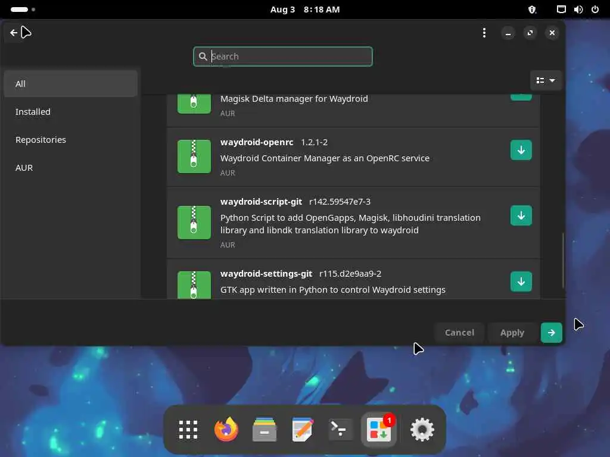Screen dimensions: 610x457
Task: Open the waydroid-script-git package title
Action: click(261, 202)
